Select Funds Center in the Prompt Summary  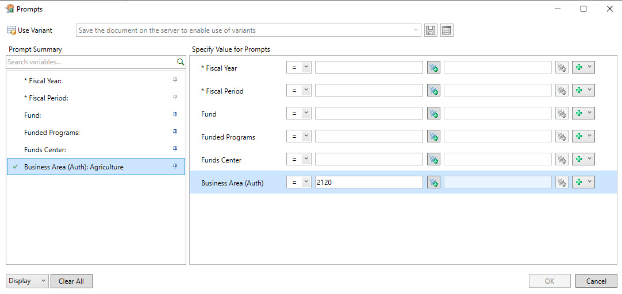click(95, 150)
